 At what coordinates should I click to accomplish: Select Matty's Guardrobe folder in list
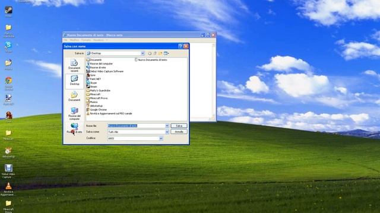coord(99,91)
